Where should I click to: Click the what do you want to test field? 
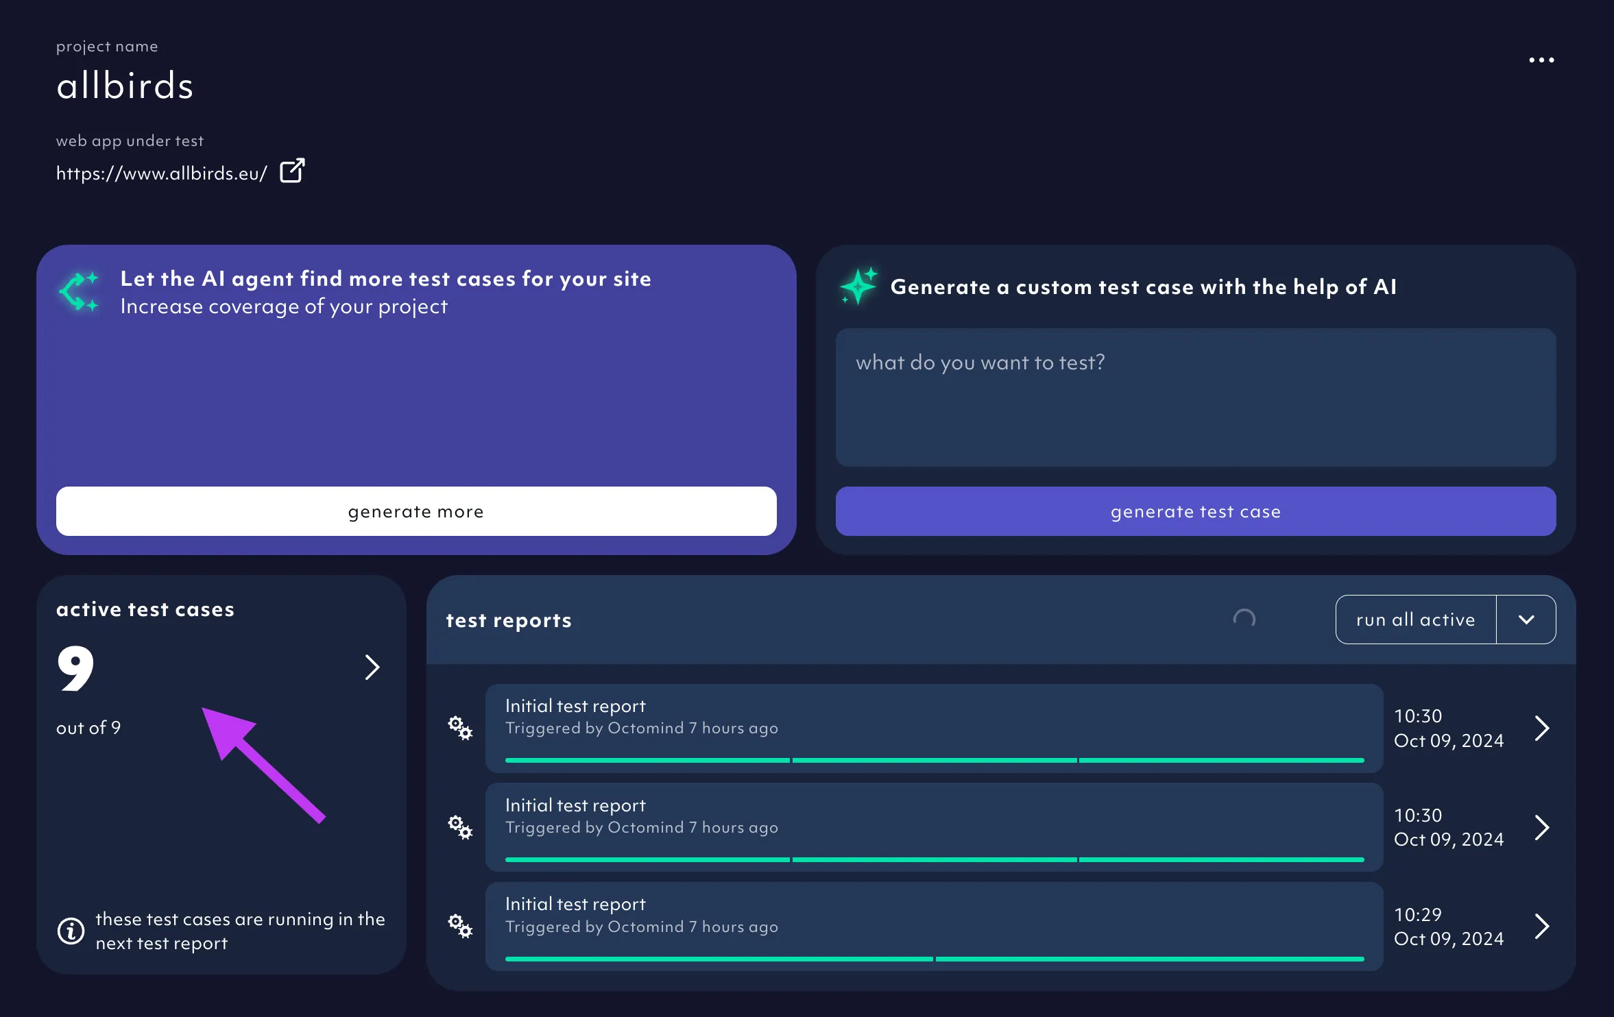[x=1196, y=397]
